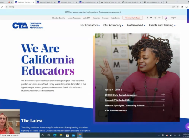Open CTA's Instagram icon link
The width and height of the screenshot is (189, 138).
[x=155, y=18]
